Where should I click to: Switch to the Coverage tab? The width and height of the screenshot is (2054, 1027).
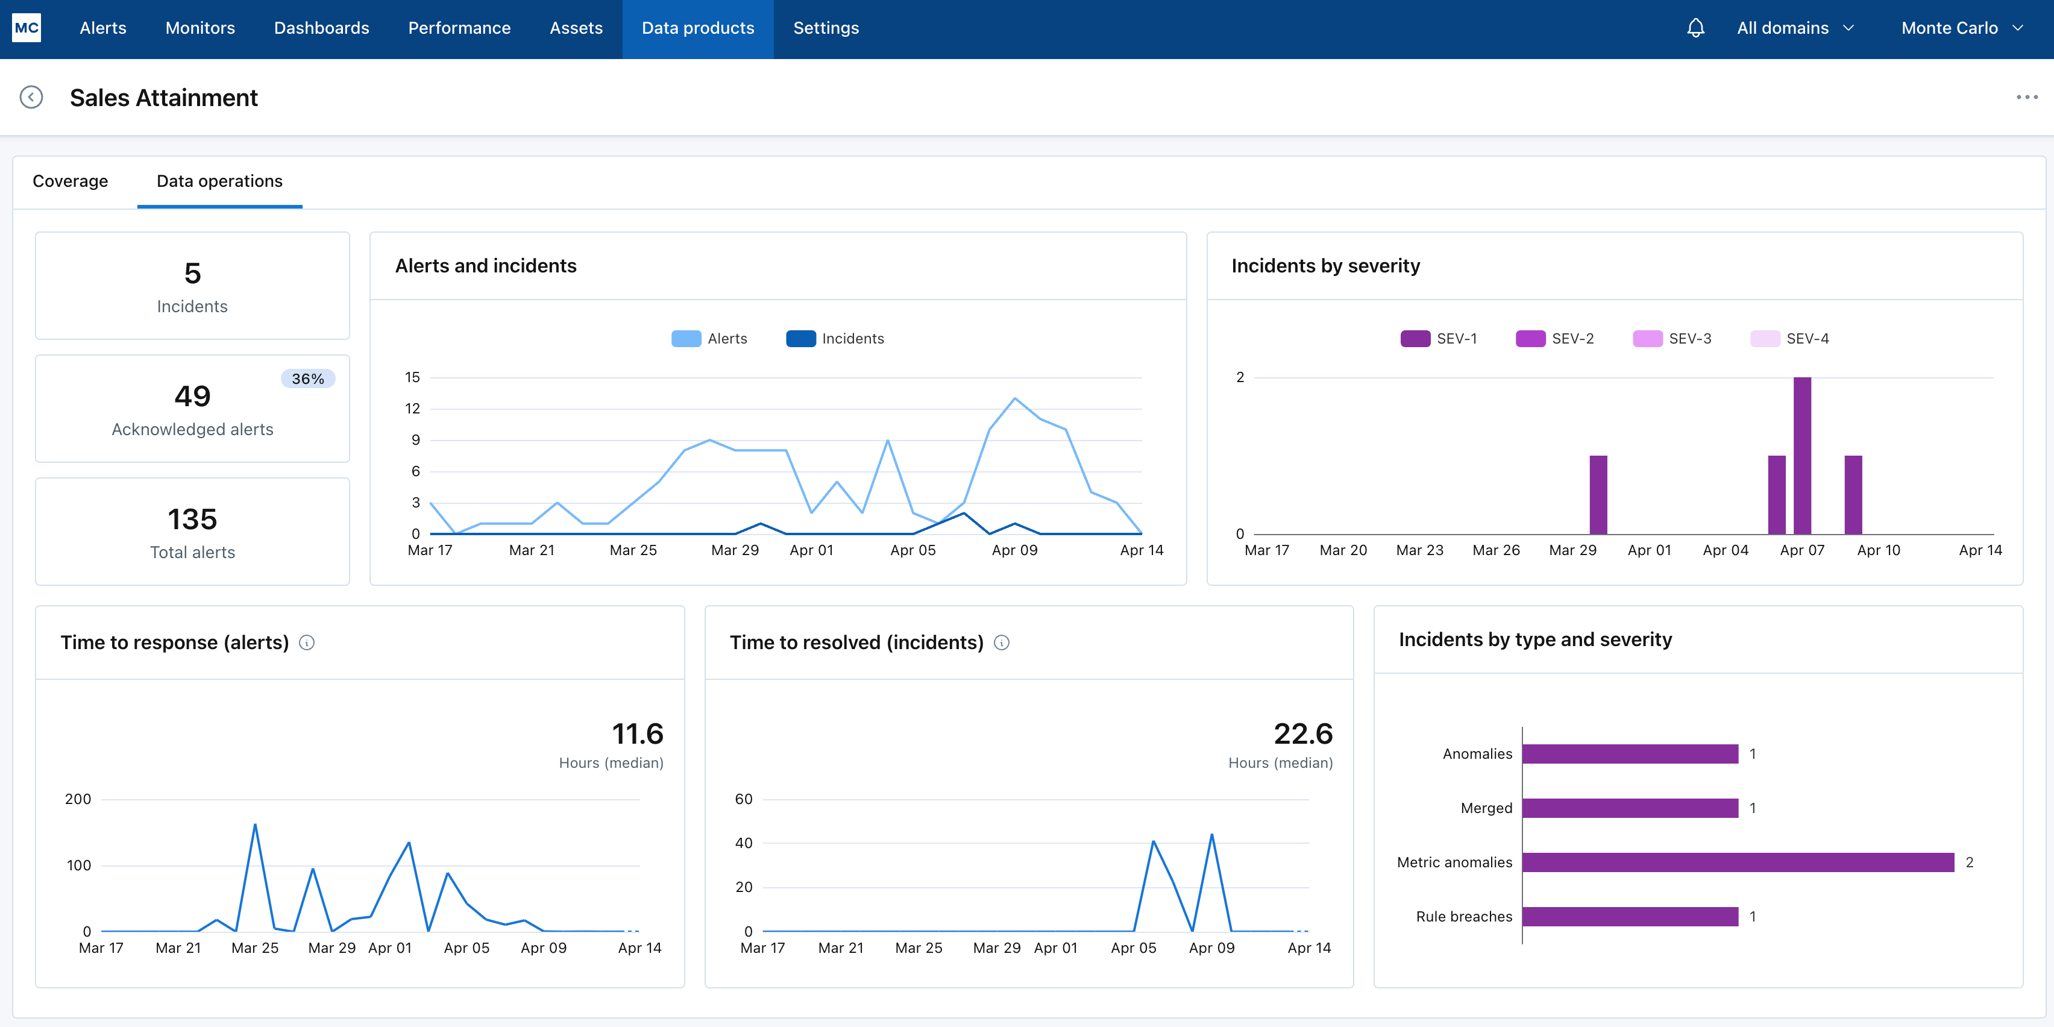70,181
